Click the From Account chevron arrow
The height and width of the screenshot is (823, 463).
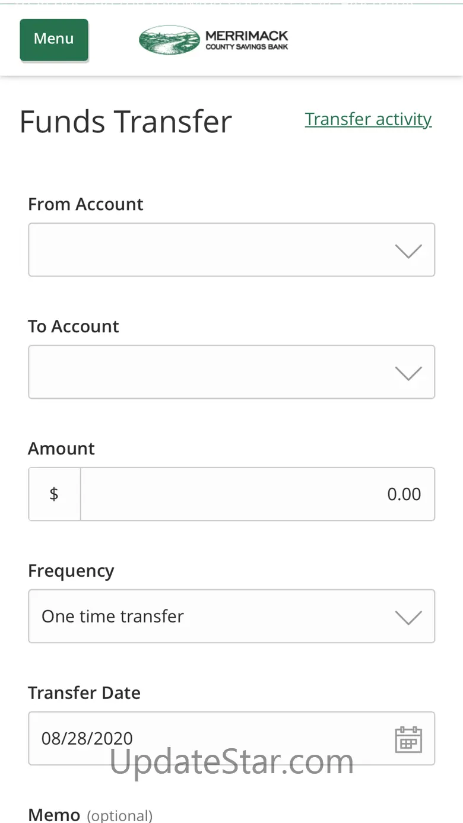(x=408, y=251)
